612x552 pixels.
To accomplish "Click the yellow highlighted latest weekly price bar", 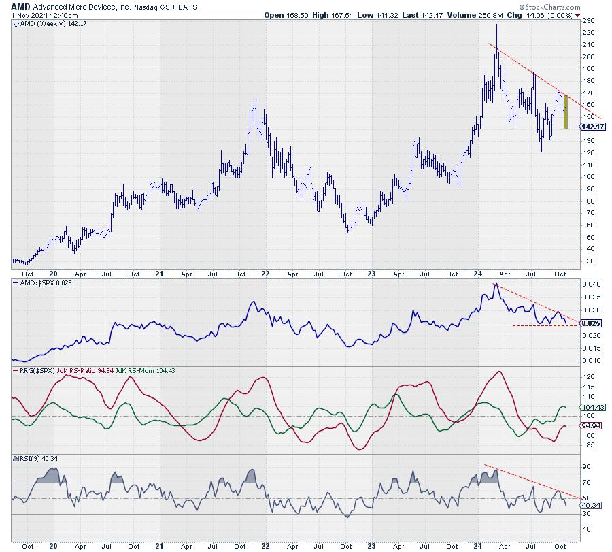I will (566, 112).
